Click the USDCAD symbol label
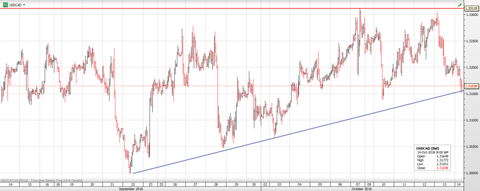 pyautogui.click(x=15, y=4)
